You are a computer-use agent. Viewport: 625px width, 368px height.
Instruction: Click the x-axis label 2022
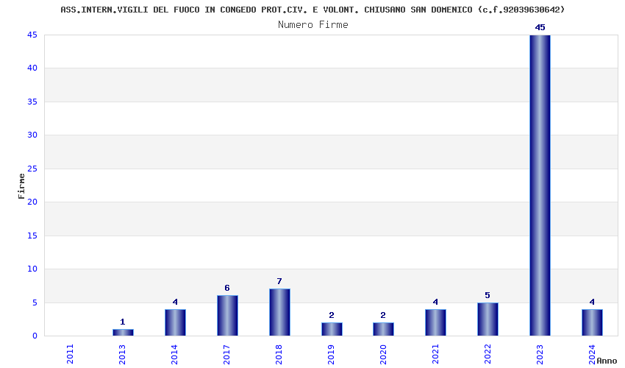[x=488, y=354]
